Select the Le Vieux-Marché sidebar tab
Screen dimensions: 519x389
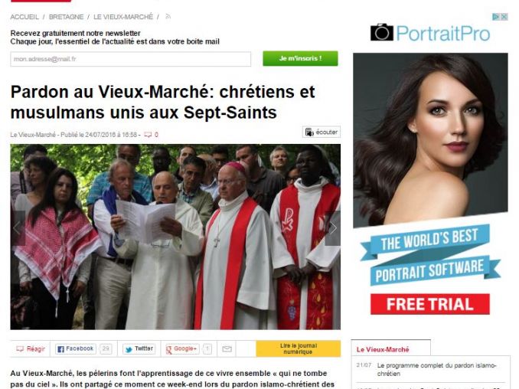coord(391,348)
